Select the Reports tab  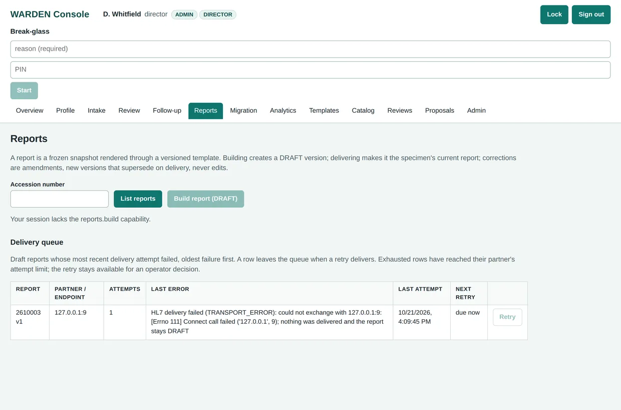point(205,111)
